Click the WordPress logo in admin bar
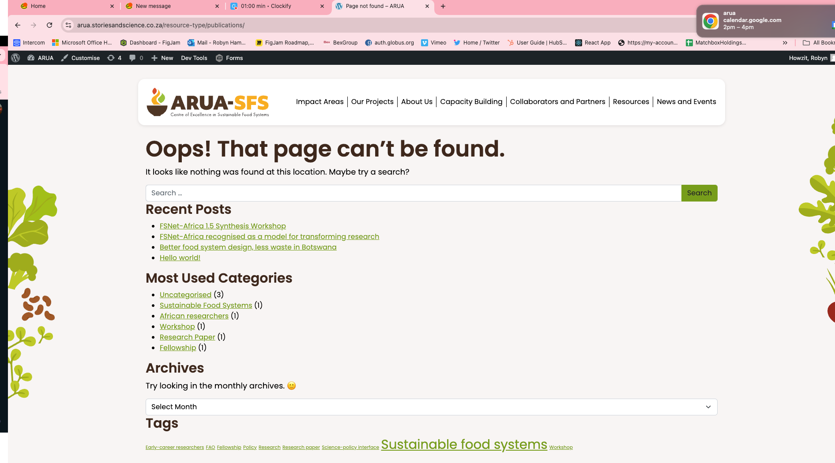Screen dimensions: 835x463 (15, 58)
